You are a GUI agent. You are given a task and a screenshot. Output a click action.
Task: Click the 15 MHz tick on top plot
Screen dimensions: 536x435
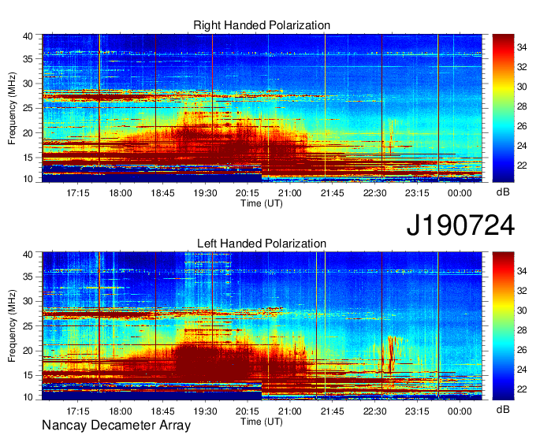(x=28, y=158)
